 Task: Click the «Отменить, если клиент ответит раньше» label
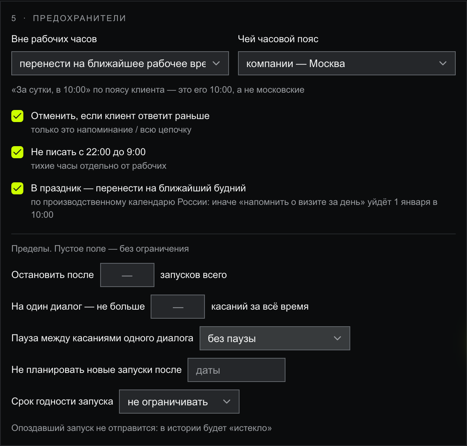click(120, 116)
